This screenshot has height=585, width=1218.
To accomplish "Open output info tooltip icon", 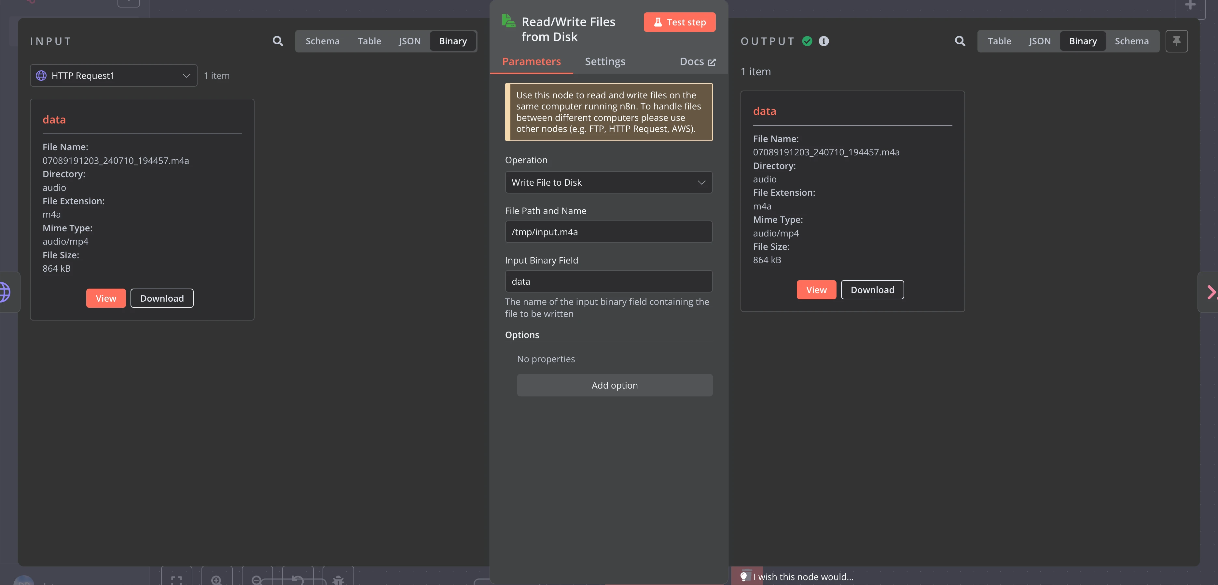I will click(x=824, y=41).
